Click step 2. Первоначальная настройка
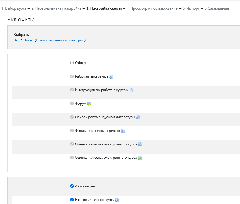This screenshot has width=240, height=204. [56, 8]
